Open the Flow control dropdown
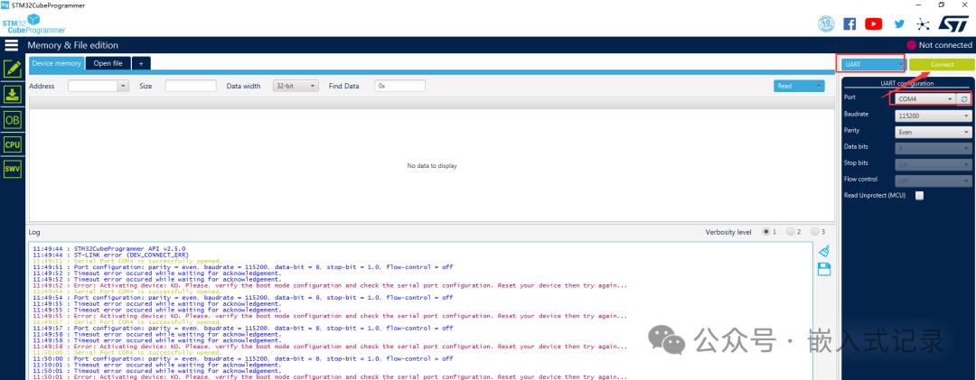Image resolution: width=976 pixels, height=380 pixels. tap(933, 181)
